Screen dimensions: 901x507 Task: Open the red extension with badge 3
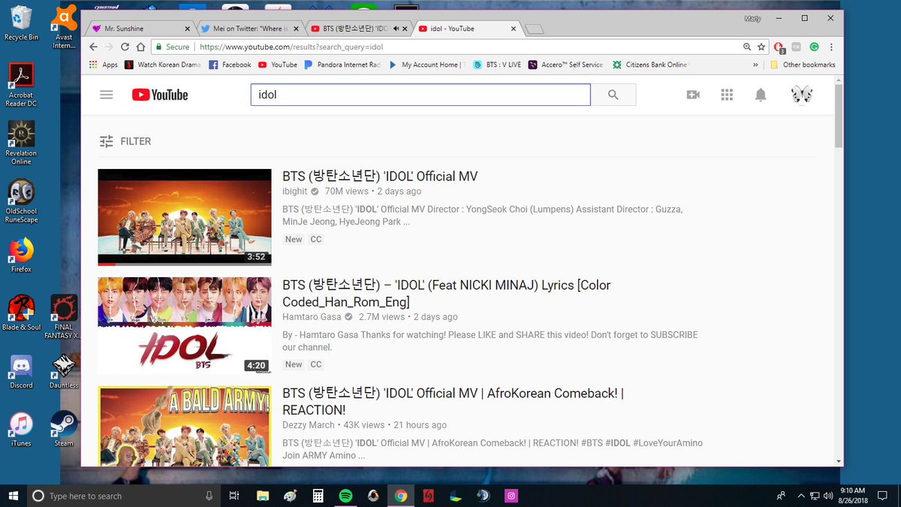[x=779, y=47]
